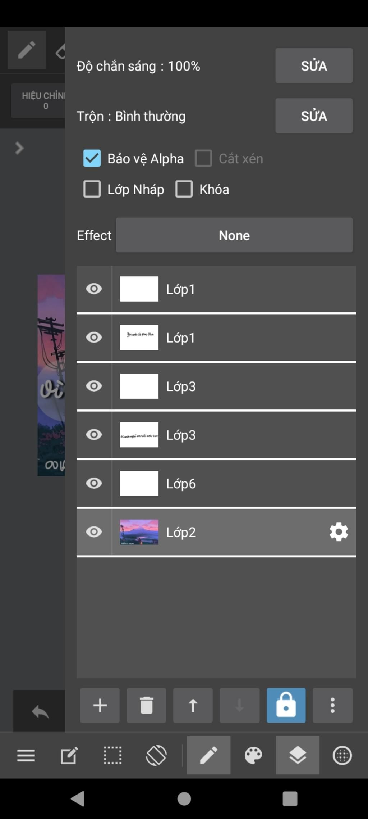Enable the Khóa checkbox

(x=184, y=189)
